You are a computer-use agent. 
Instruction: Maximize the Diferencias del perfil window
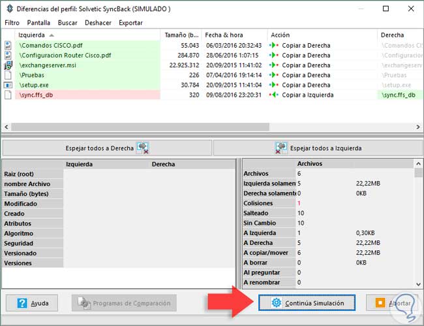click(386, 8)
